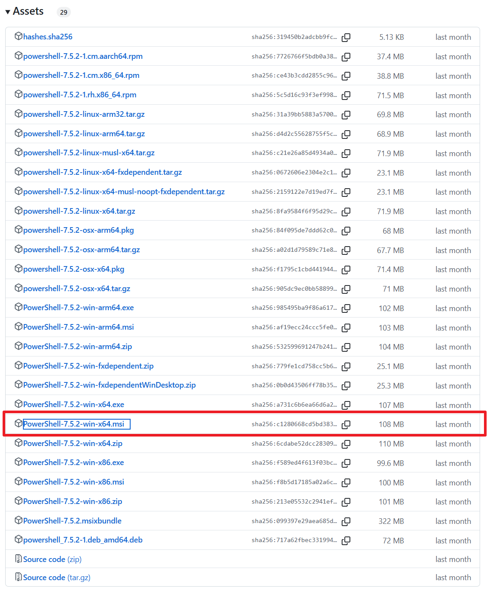
Task: Download Source code (zip)
Action: click(x=52, y=559)
